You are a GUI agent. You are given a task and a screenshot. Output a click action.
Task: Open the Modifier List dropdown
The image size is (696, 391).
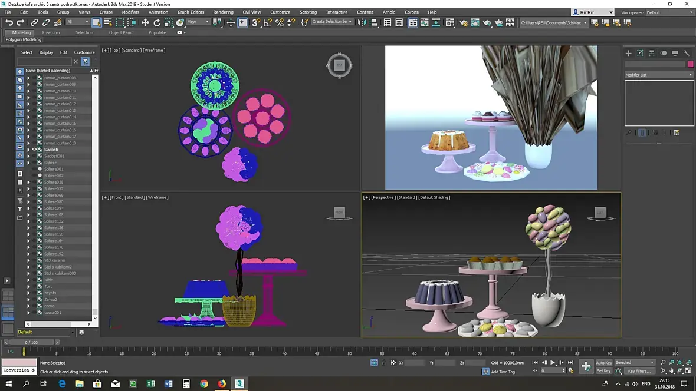click(x=659, y=75)
